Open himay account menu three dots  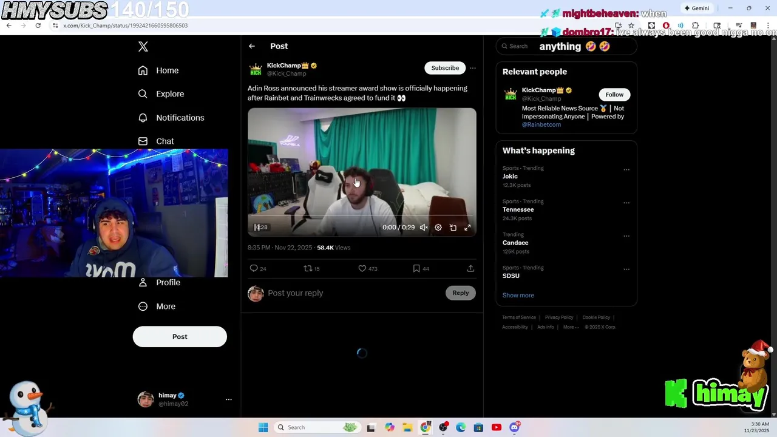(229, 399)
